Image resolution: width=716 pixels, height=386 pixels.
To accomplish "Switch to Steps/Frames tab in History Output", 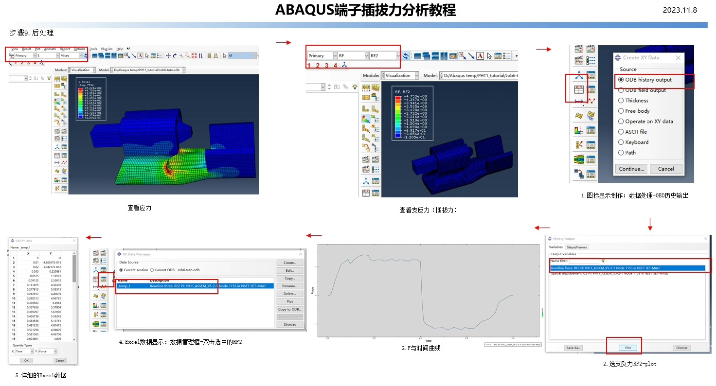I will point(577,247).
